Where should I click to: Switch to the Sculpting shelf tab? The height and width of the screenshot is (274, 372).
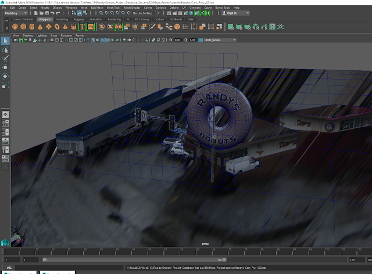pos(62,19)
